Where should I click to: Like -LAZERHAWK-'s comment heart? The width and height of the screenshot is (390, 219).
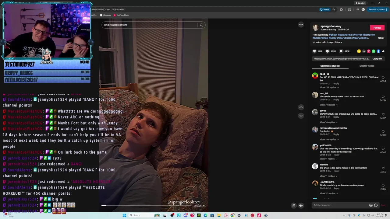coord(383,186)
